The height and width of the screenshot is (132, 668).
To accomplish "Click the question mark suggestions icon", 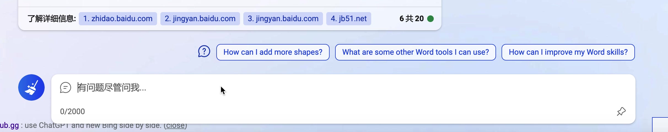I will pyautogui.click(x=204, y=52).
